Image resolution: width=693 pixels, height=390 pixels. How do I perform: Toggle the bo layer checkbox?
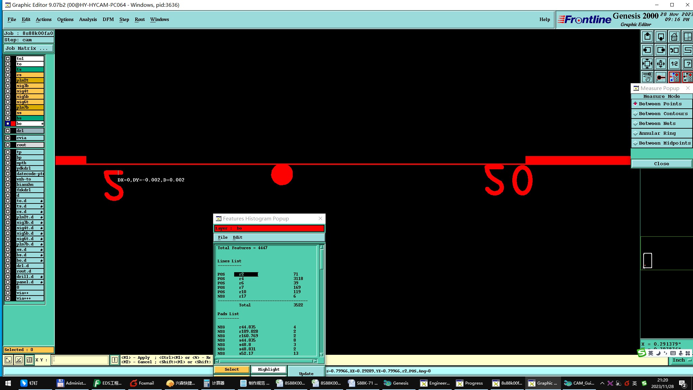(x=8, y=124)
